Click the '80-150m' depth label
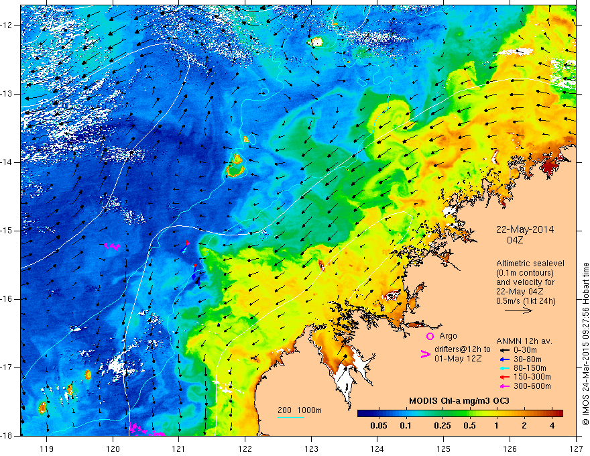The width and height of the screenshot is (590, 456). point(530,368)
